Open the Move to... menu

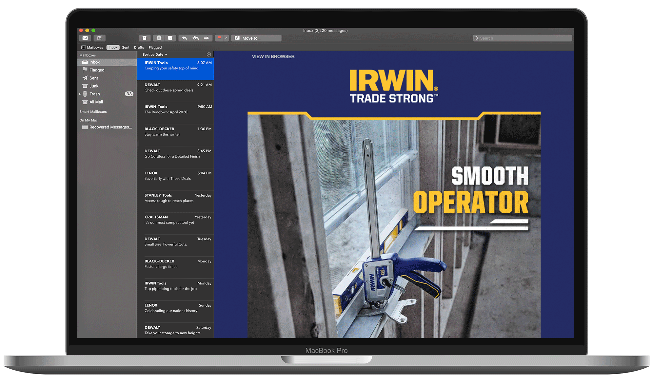[256, 38]
